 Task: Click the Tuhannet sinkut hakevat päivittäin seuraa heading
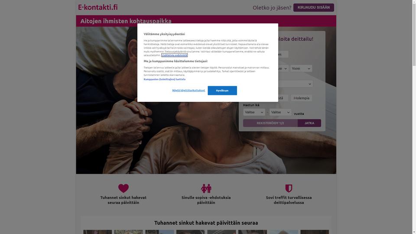click(206, 223)
